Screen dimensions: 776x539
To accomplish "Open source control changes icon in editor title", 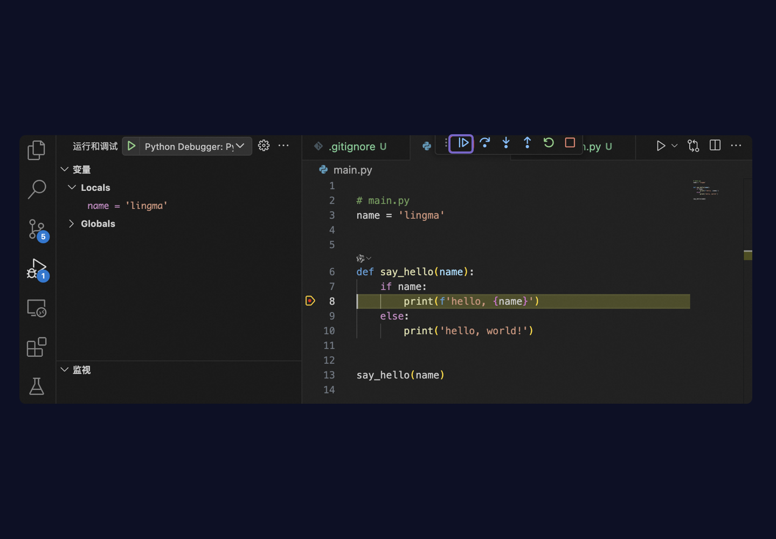I will click(x=694, y=146).
